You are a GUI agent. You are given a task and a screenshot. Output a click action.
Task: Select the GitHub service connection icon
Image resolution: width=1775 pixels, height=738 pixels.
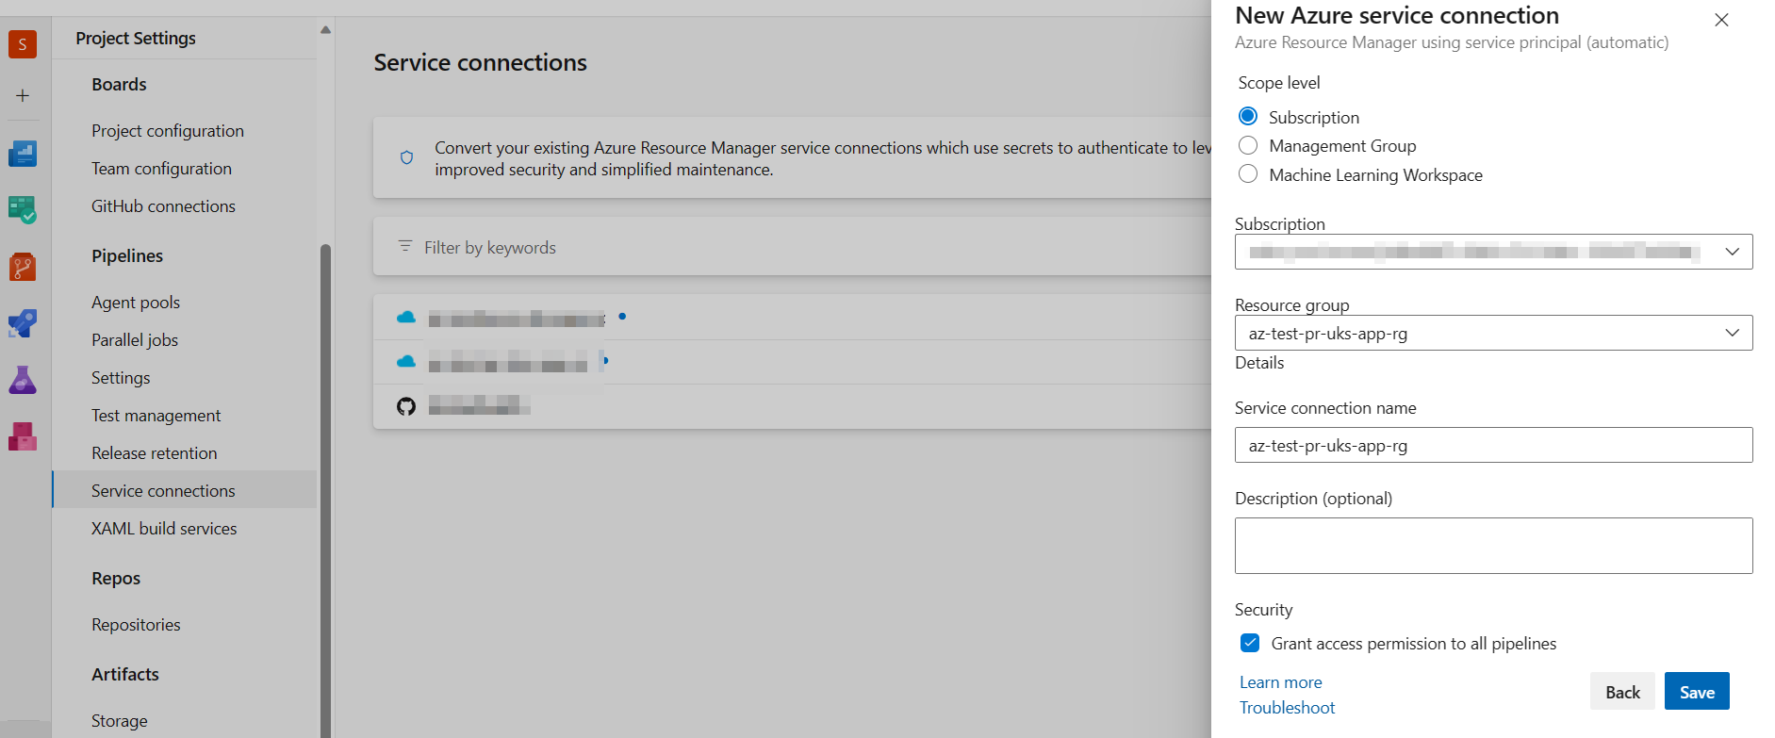coord(406,406)
